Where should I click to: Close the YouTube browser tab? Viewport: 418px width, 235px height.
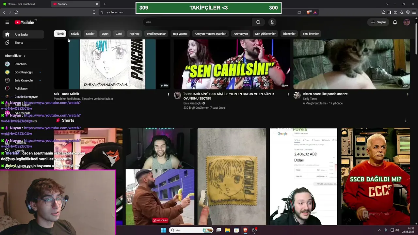click(97, 4)
